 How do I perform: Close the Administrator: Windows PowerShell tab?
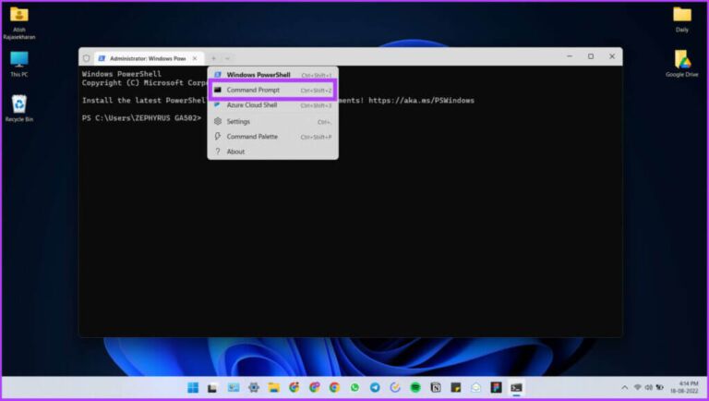coord(195,58)
